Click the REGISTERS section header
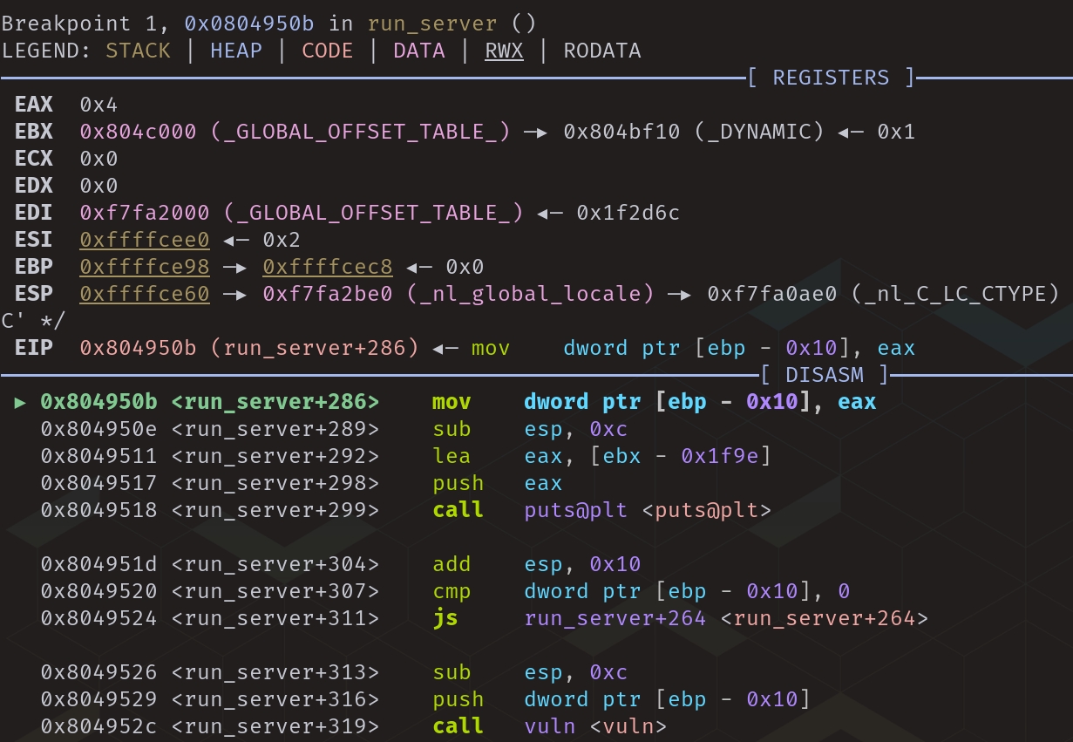 click(831, 78)
